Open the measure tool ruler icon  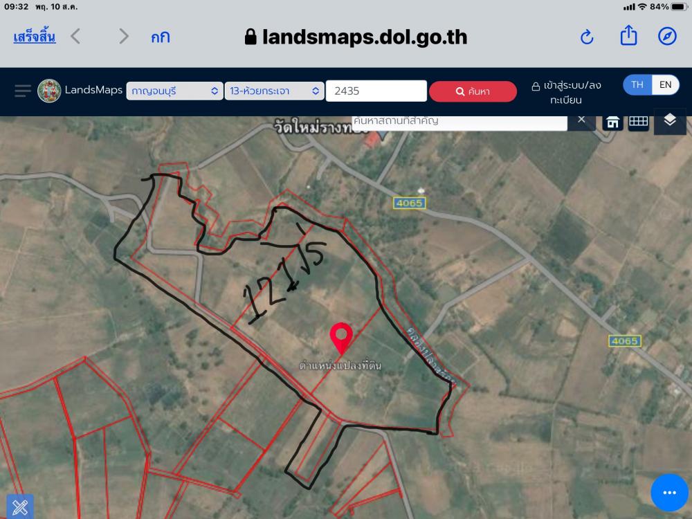point(20,507)
